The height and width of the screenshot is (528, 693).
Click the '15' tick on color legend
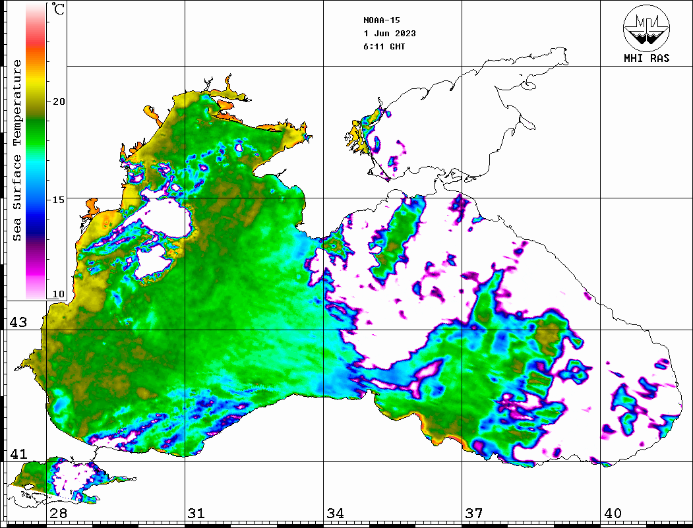pyautogui.click(x=59, y=200)
